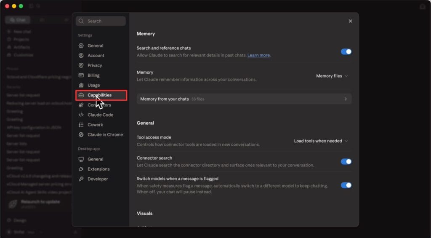Turn off the Connector search toggle
The image size is (431, 238).
tap(346, 162)
